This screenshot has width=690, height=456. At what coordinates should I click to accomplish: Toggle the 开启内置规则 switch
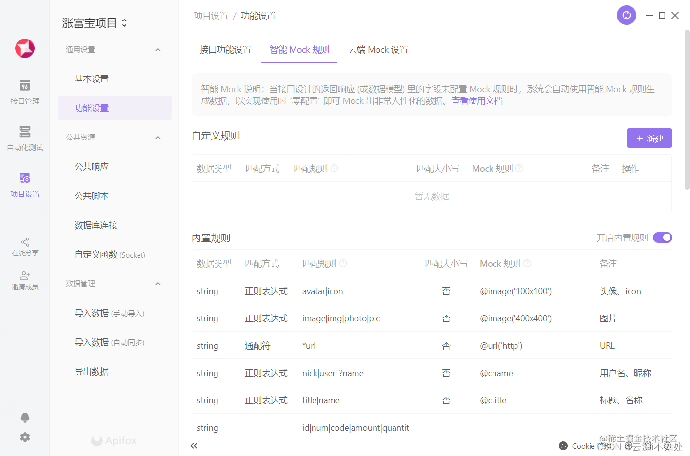coord(663,238)
